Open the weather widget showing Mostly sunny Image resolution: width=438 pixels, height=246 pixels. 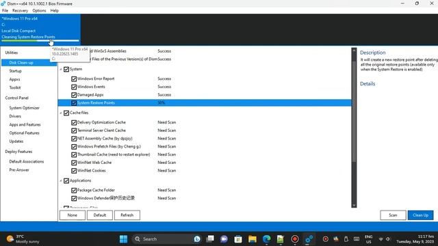click(23, 239)
